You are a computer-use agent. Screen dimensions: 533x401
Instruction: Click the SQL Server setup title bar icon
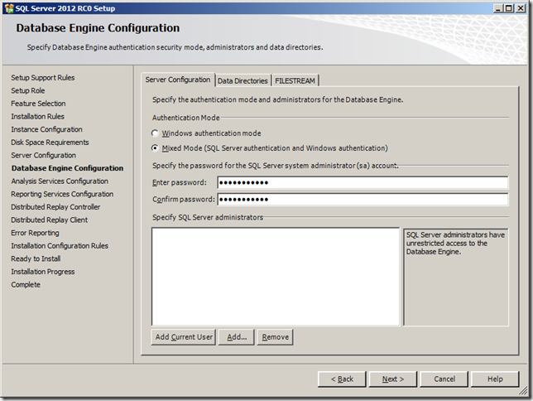point(9,8)
